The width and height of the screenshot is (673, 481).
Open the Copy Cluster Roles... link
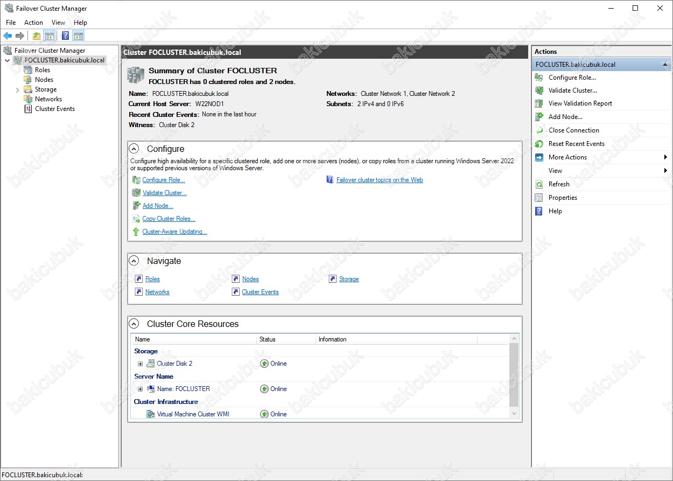click(x=169, y=219)
